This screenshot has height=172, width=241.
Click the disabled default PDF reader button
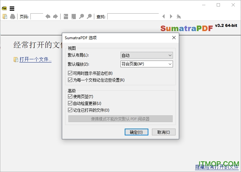point(120,119)
